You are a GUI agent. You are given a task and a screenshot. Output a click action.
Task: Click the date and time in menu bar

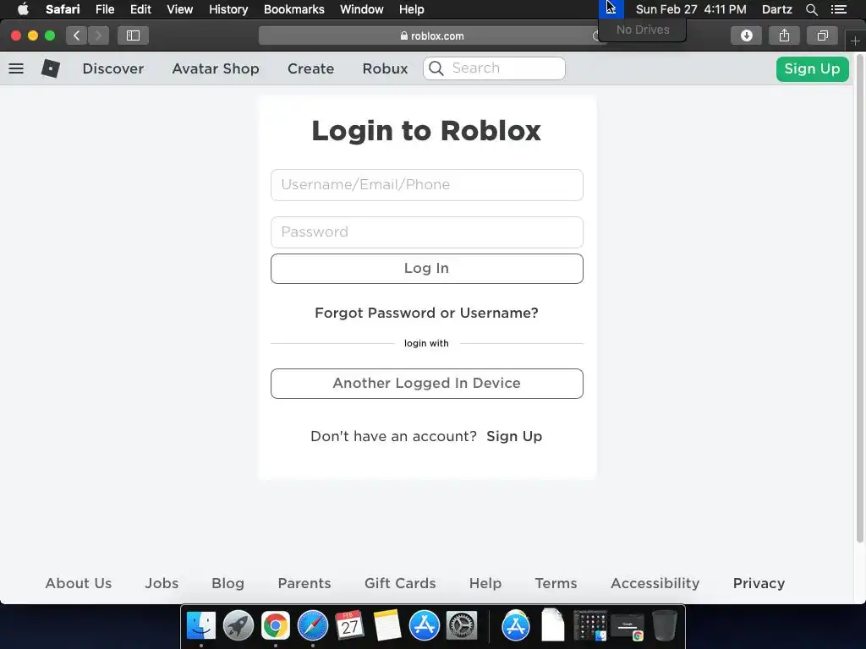click(x=690, y=9)
